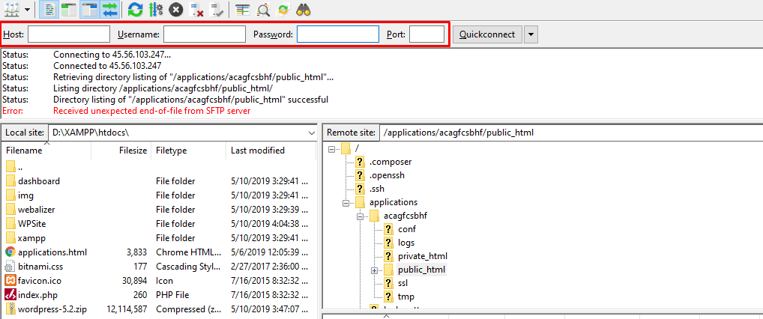Viewport: 763px width, 319px height.
Task: Select the wordpress-5.2.zip archive icon
Action: pos(10,309)
